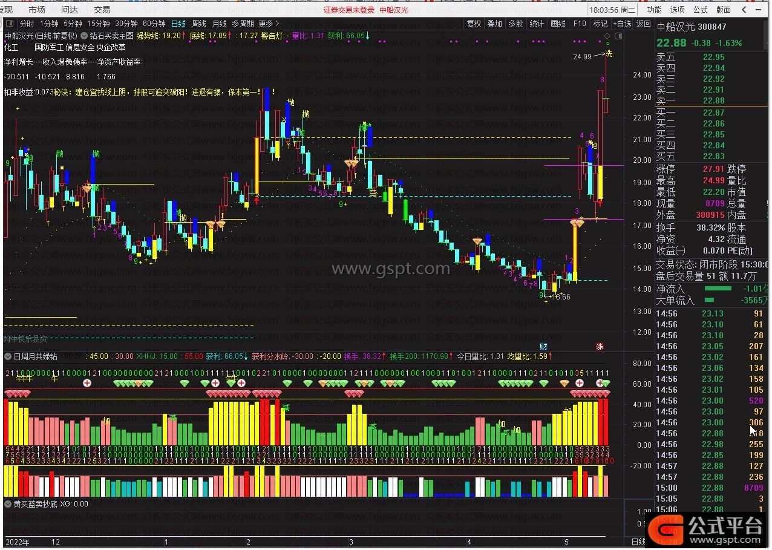Open the 问达 menu
This screenshot has height=550, width=772.
click(70, 10)
